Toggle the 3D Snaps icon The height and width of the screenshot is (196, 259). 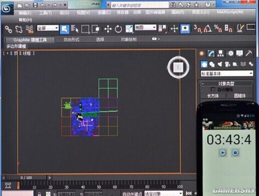pyautogui.click(x=198, y=29)
